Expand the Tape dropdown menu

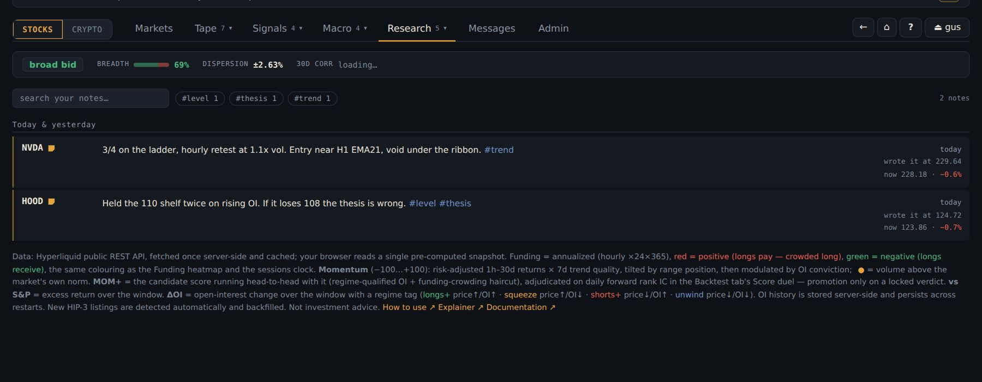[213, 28]
